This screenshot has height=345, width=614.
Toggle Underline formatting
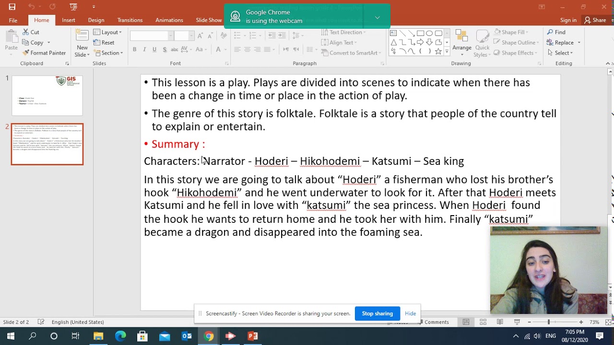tap(154, 49)
